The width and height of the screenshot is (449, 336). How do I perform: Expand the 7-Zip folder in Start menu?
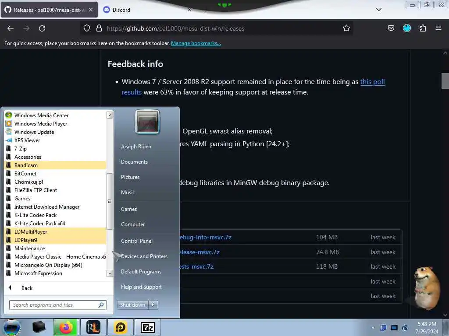(55, 149)
